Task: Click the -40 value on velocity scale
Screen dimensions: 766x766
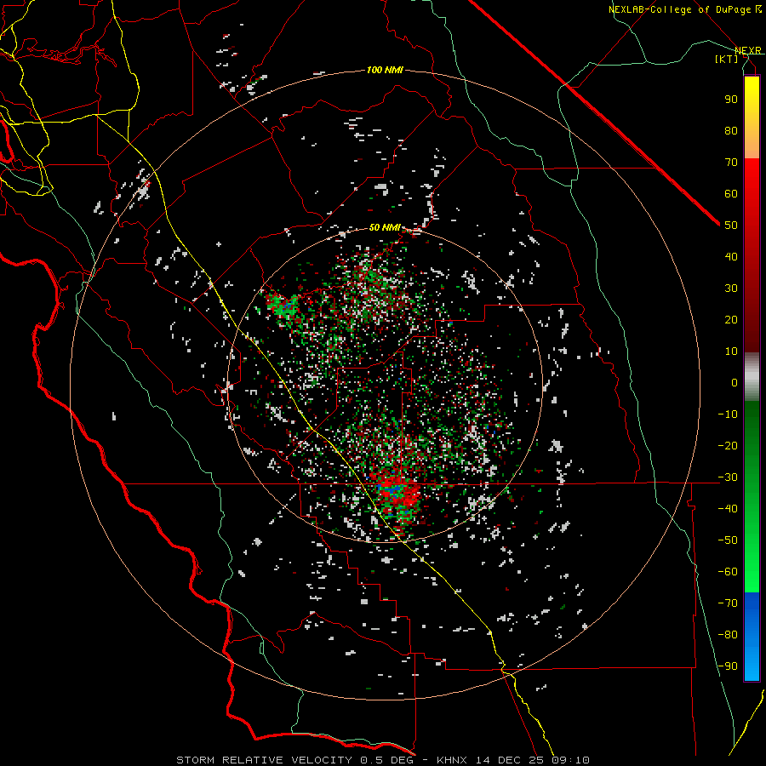Action: [x=728, y=509]
